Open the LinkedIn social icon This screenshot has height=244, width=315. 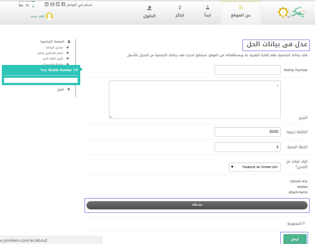tap(47, 4)
